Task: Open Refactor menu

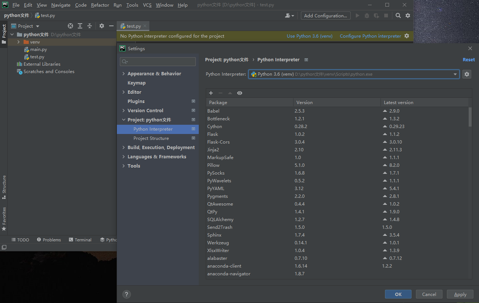Action: coord(100,5)
